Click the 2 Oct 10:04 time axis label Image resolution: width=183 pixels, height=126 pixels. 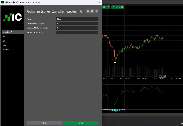tap(176, 78)
